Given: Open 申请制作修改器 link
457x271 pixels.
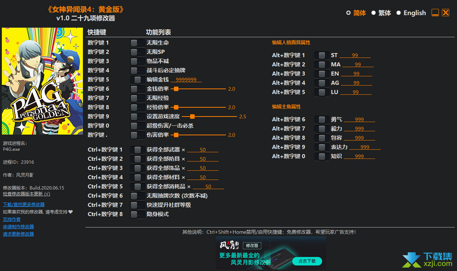Looking at the screenshot, I should click(x=18, y=227).
